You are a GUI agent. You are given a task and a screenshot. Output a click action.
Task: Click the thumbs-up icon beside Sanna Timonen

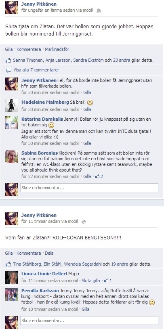tap(8, 61)
